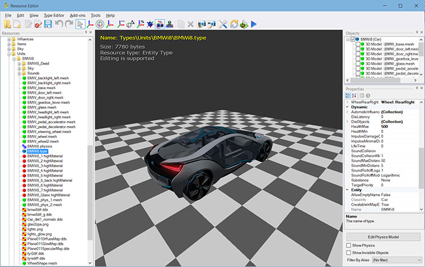Click the Properties panel vertical scrollbar
Screen dimensions: 425x267
point(421,168)
